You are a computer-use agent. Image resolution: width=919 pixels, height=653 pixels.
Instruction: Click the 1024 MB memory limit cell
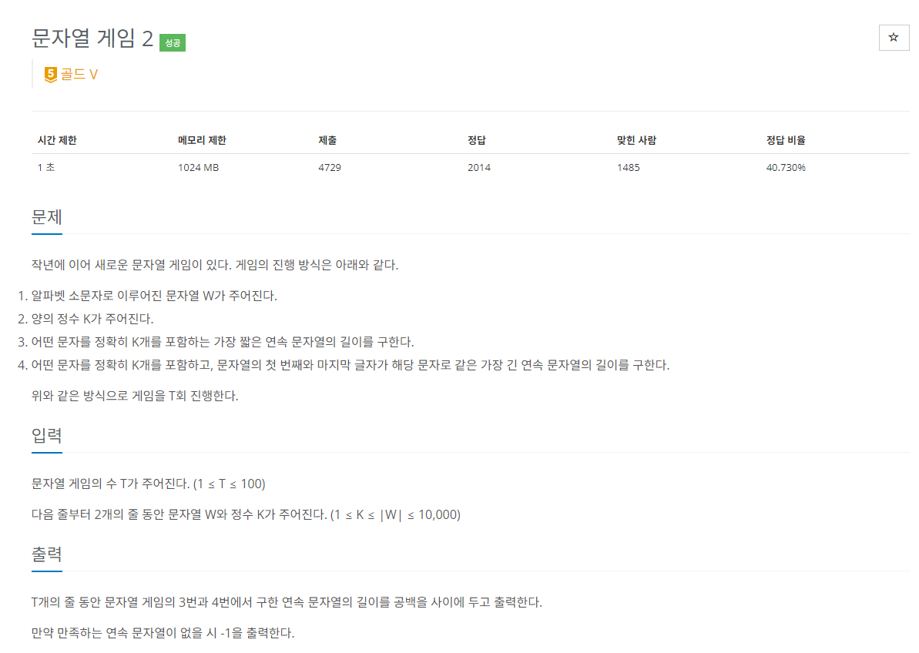tap(197, 167)
